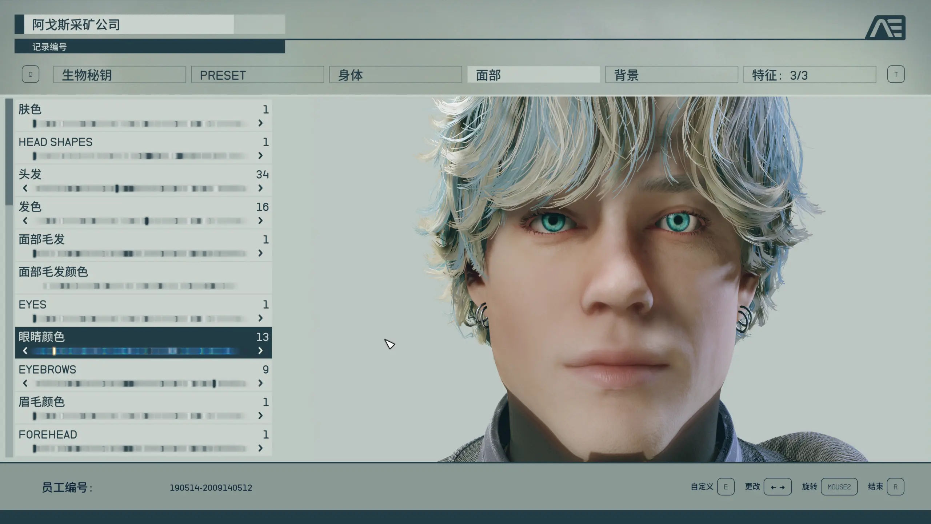
Task: Click the Argos AE logo
Action: coord(886,27)
